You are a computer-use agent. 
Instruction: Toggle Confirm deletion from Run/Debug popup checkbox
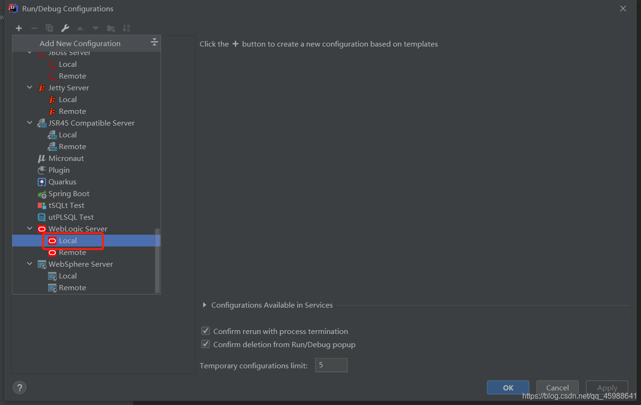[x=205, y=344]
